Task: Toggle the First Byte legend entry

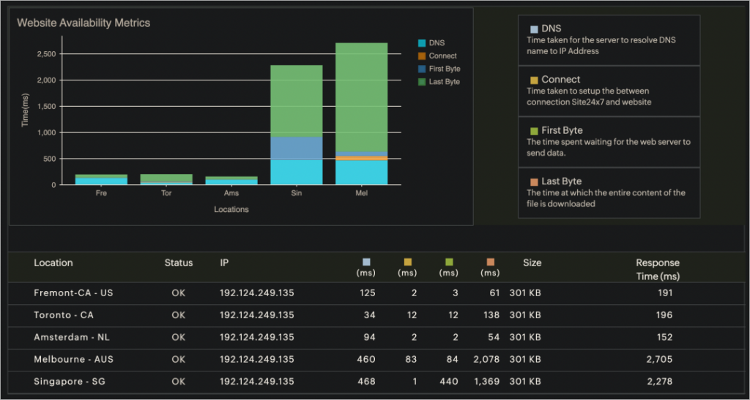Action: (x=439, y=69)
